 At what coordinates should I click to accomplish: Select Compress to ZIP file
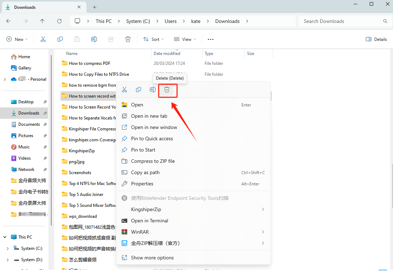[153, 161]
